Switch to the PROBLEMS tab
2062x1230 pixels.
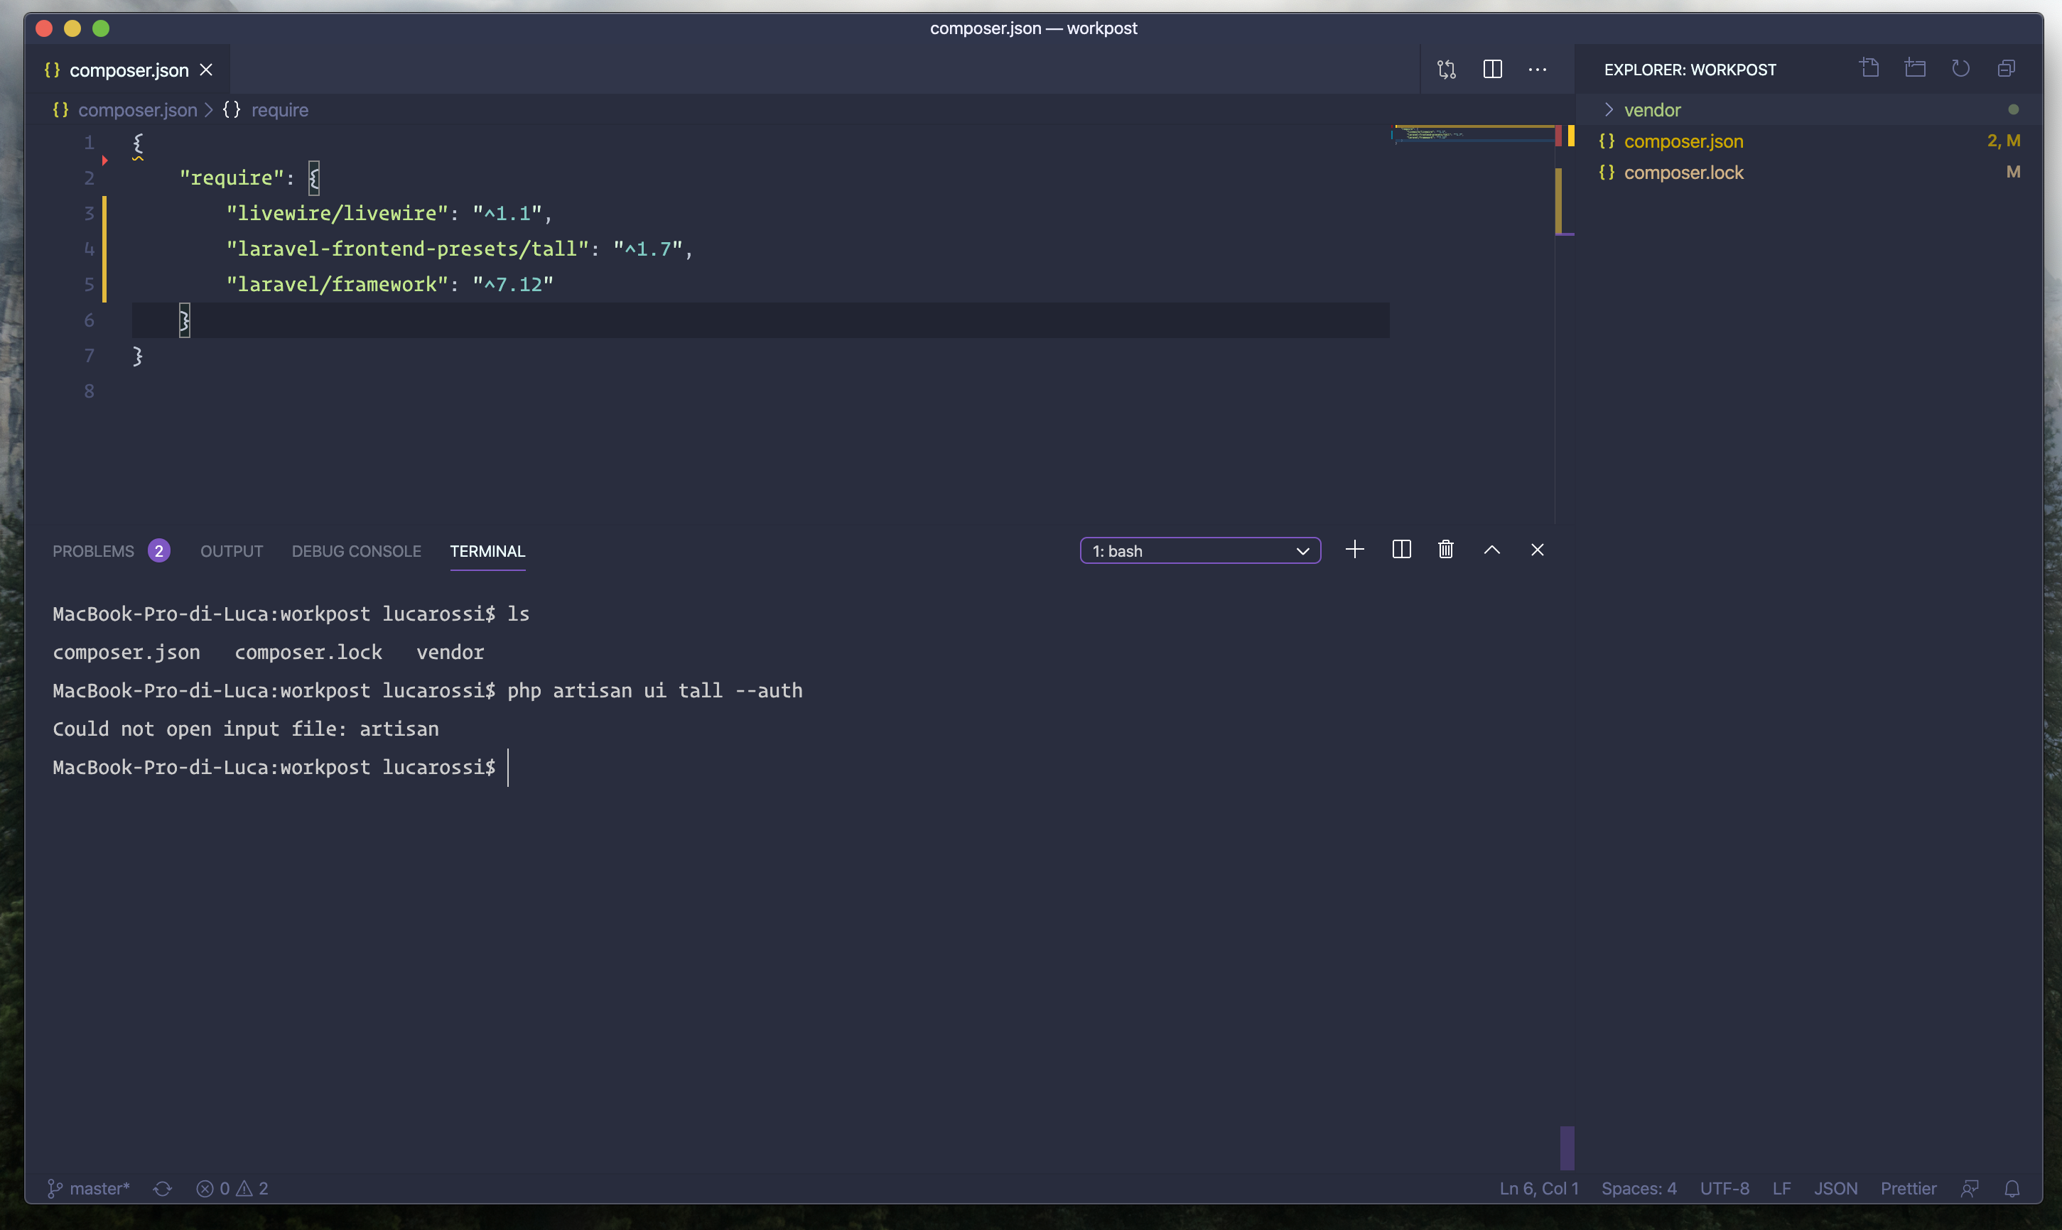coord(93,550)
